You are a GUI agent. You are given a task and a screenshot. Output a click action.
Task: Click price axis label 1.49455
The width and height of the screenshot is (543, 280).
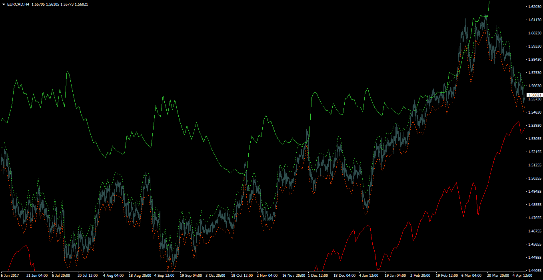535,192
